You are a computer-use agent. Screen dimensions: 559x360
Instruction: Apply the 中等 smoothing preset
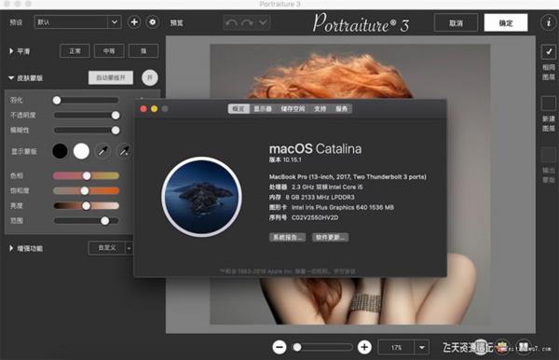click(x=109, y=51)
